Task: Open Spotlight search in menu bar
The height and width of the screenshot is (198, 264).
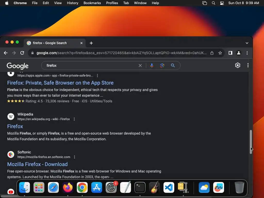Action: click(x=213, y=3)
